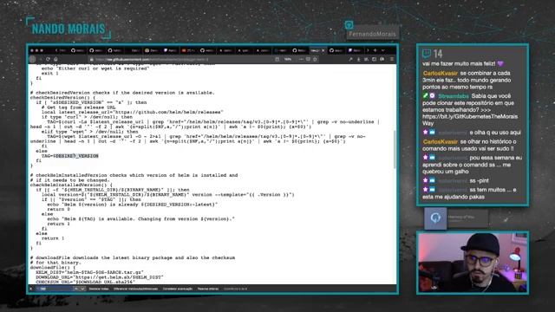Expand the list all tabs chevron
Image resolution: width=555 pixels, height=312 pixels.
pyautogui.click(x=383, y=50)
